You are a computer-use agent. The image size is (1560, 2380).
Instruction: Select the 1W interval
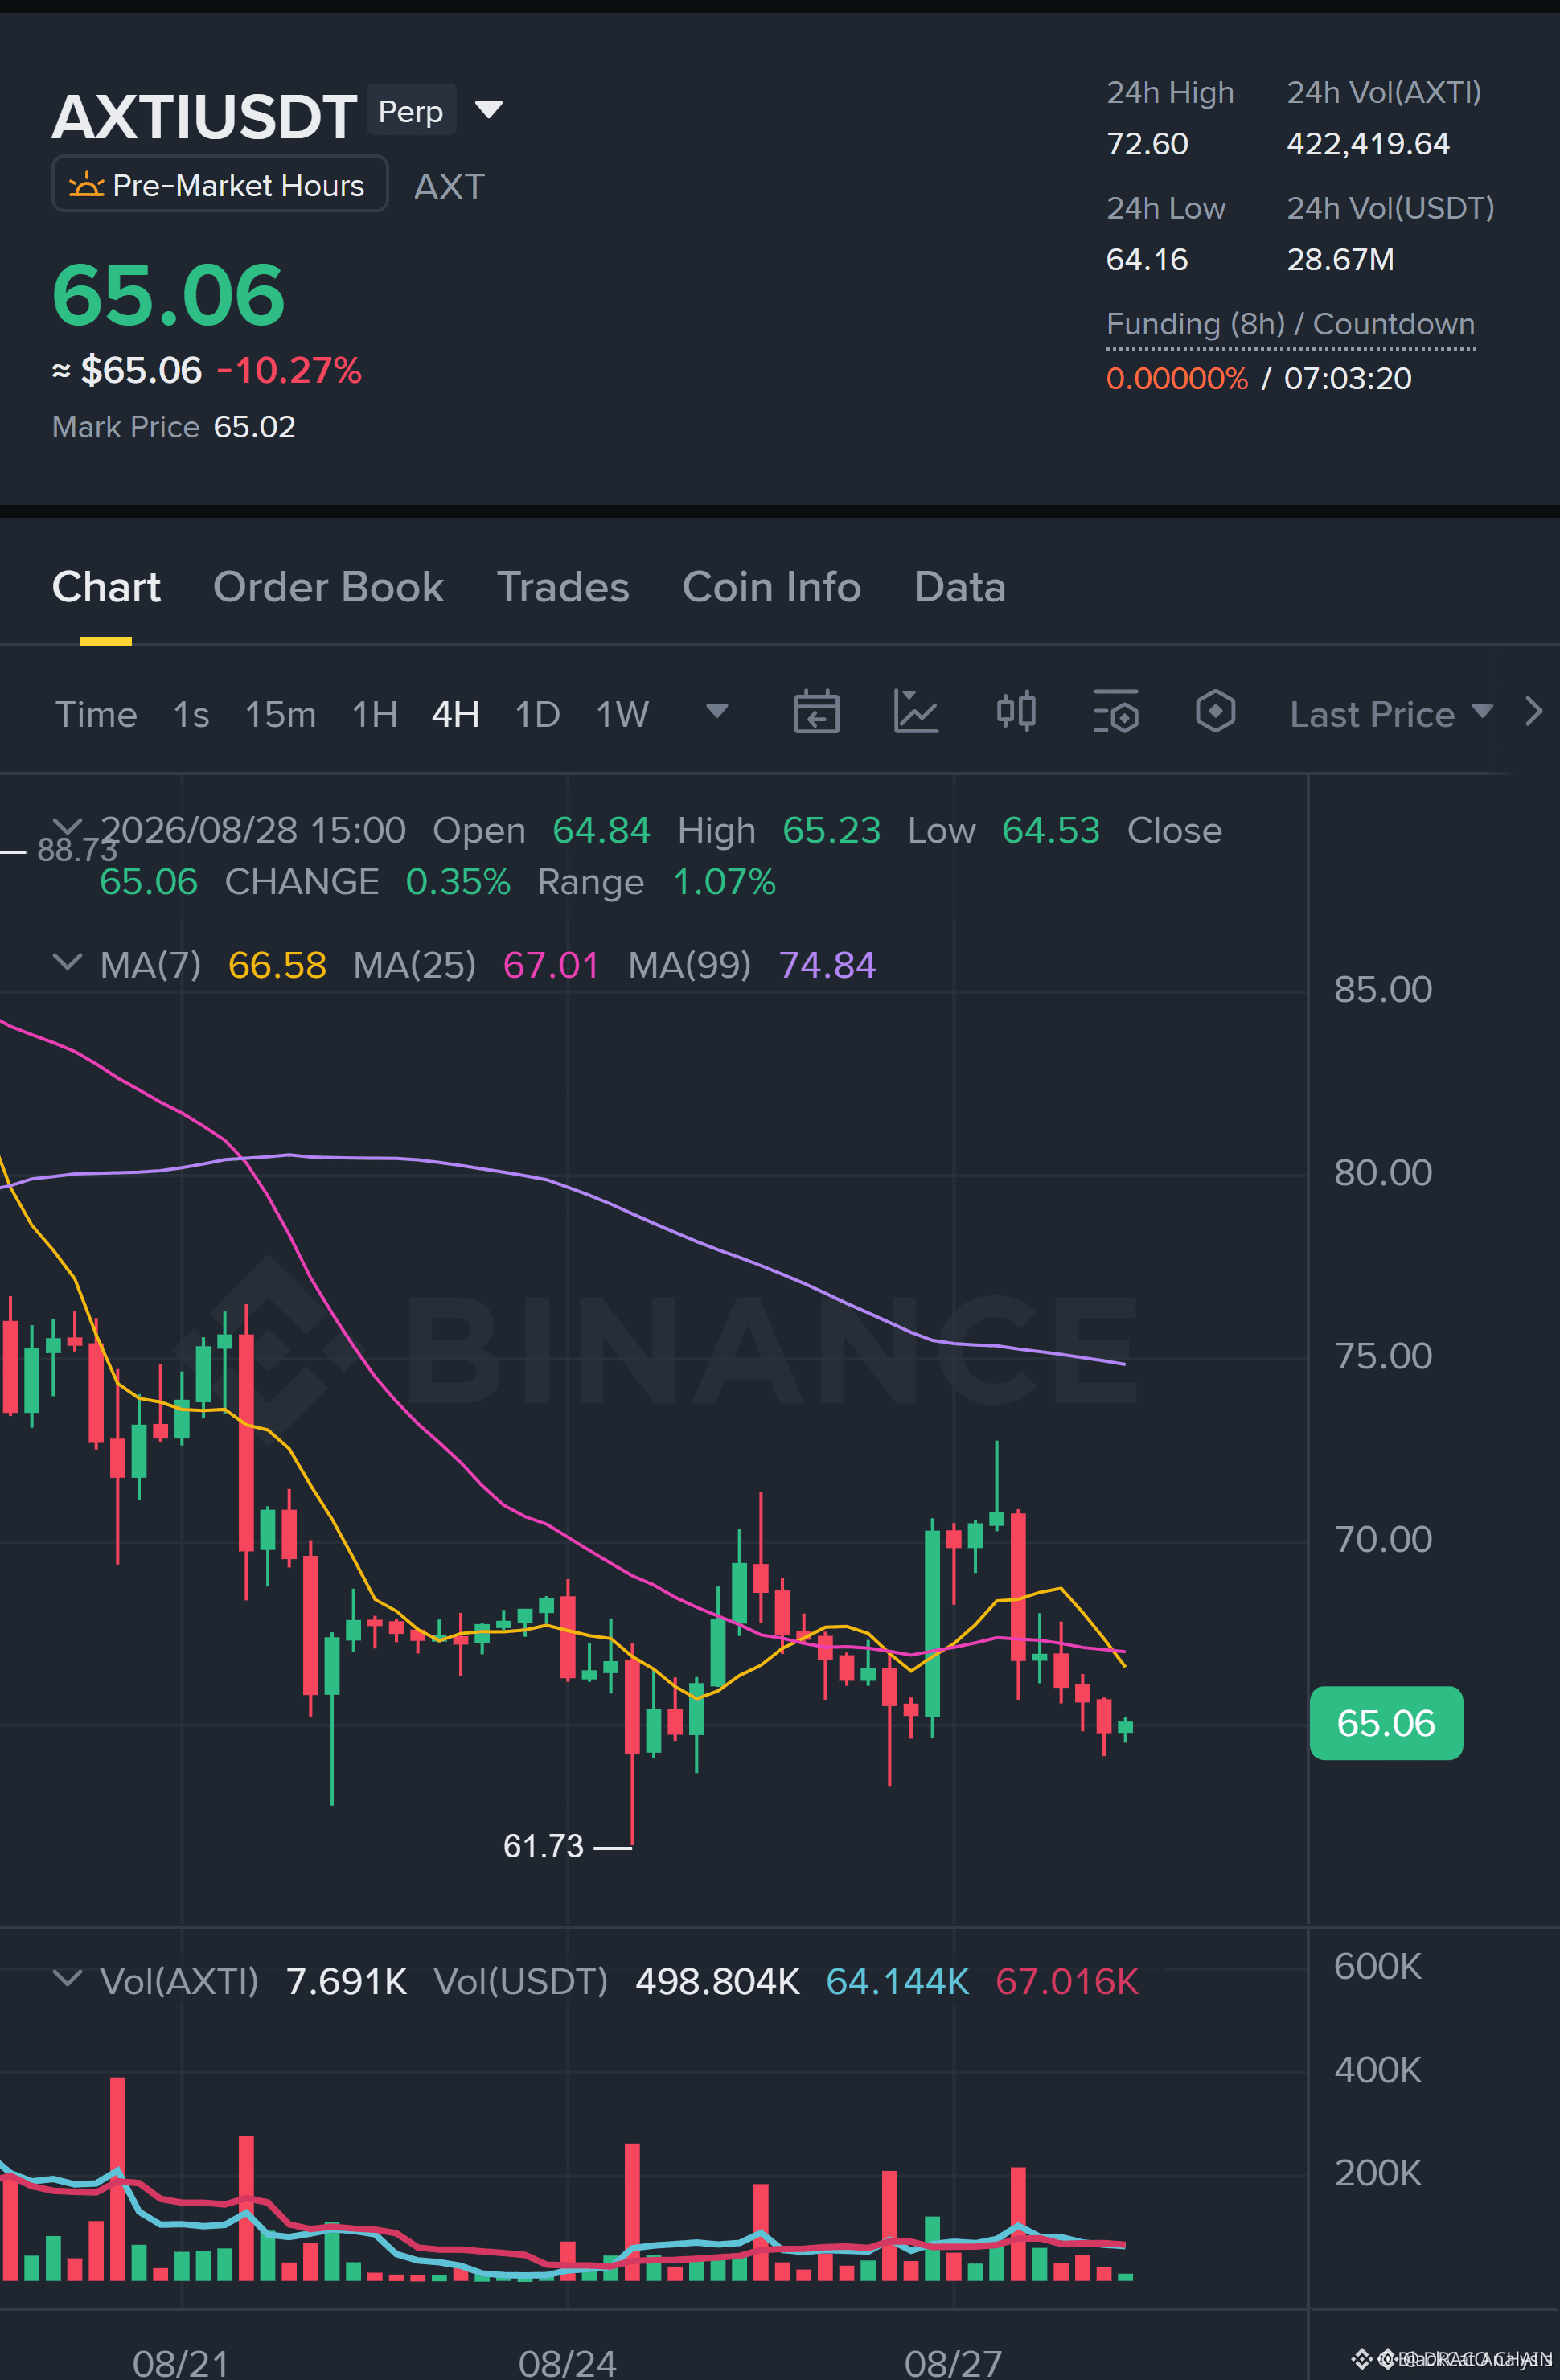click(622, 714)
